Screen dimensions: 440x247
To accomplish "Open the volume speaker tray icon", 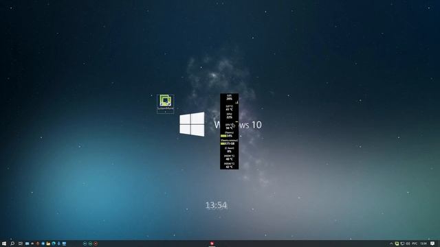I will 408,244.
